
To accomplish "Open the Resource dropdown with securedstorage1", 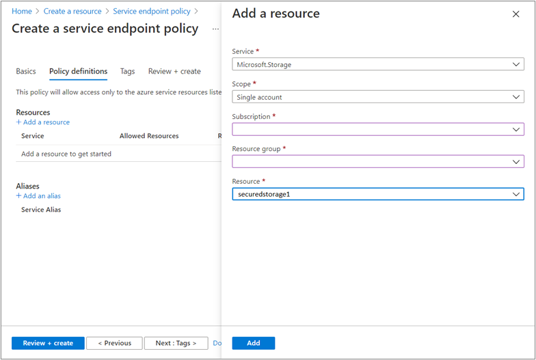I will (x=377, y=194).
